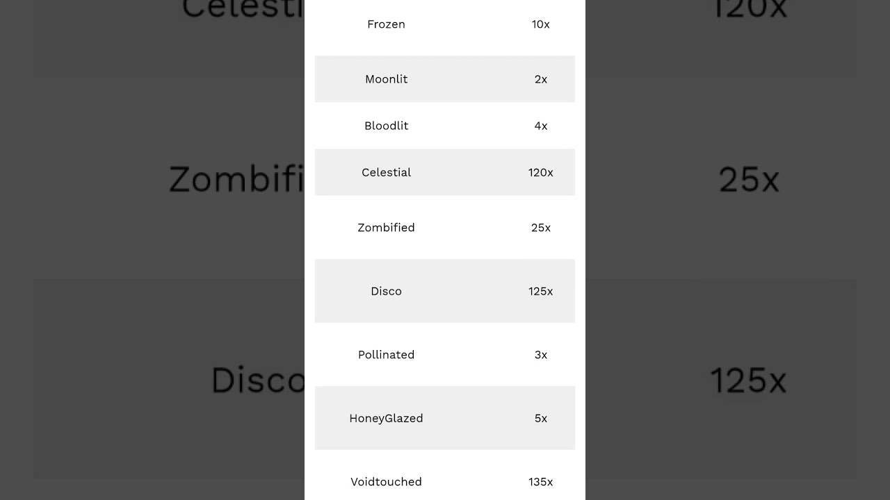Click the 135x value beside Voidtouched
Image resolution: width=890 pixels, height=500 pixels.
(540, 482)
